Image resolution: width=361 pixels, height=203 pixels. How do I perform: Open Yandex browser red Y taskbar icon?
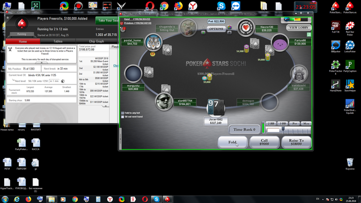click(110, 199)
